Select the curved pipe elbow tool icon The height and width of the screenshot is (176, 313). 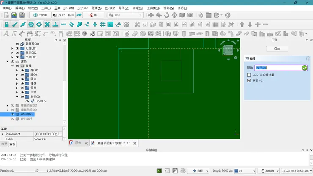click(x=231, y=33)
